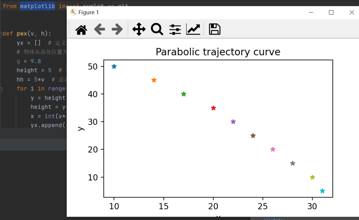Click the 'hh = 5*v' code line
The width and height of the screenshot is (359, 220).
point(31,80)
